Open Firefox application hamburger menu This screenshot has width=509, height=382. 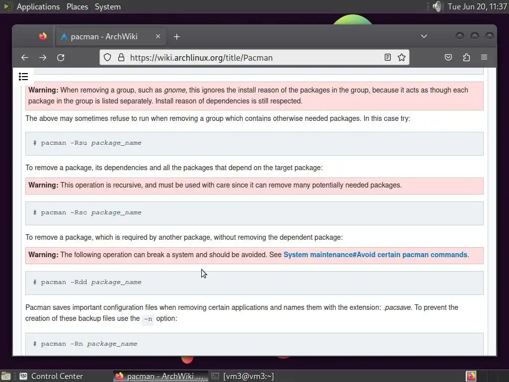[x=484, y=57]
